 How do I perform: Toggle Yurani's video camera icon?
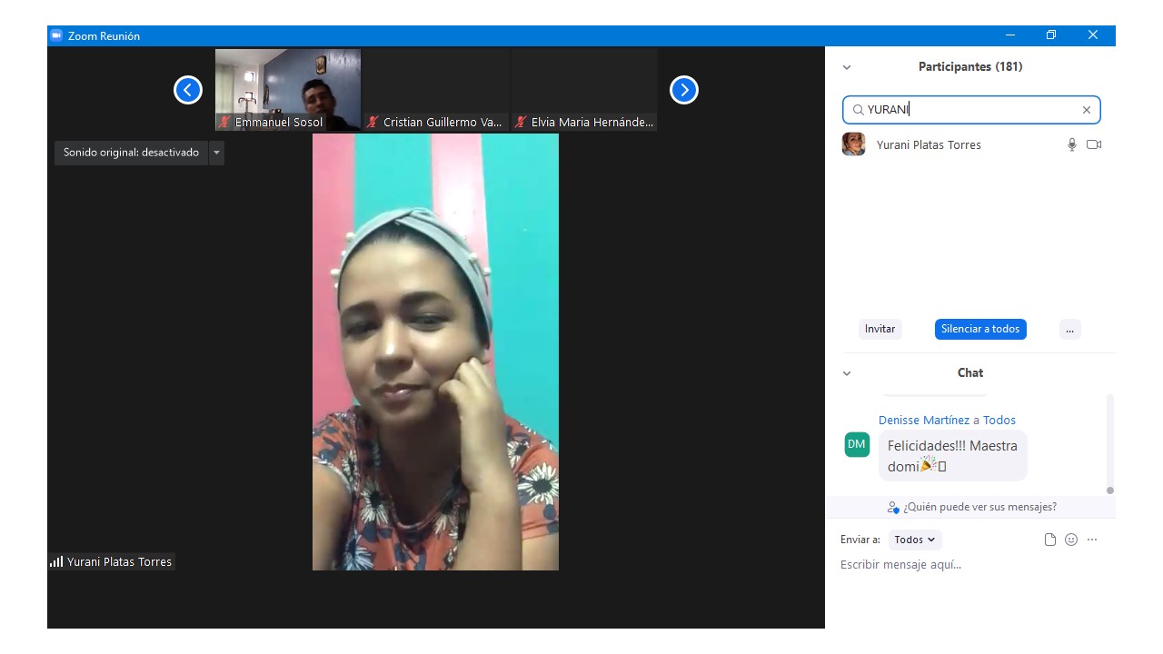(1094, 144)
